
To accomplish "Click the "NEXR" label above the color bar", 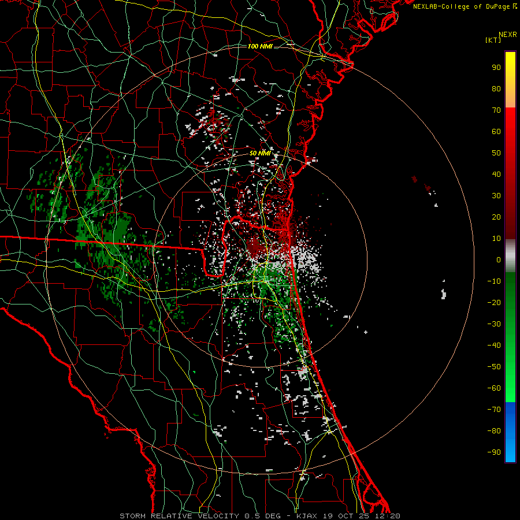I will click(x=508, y=35).
